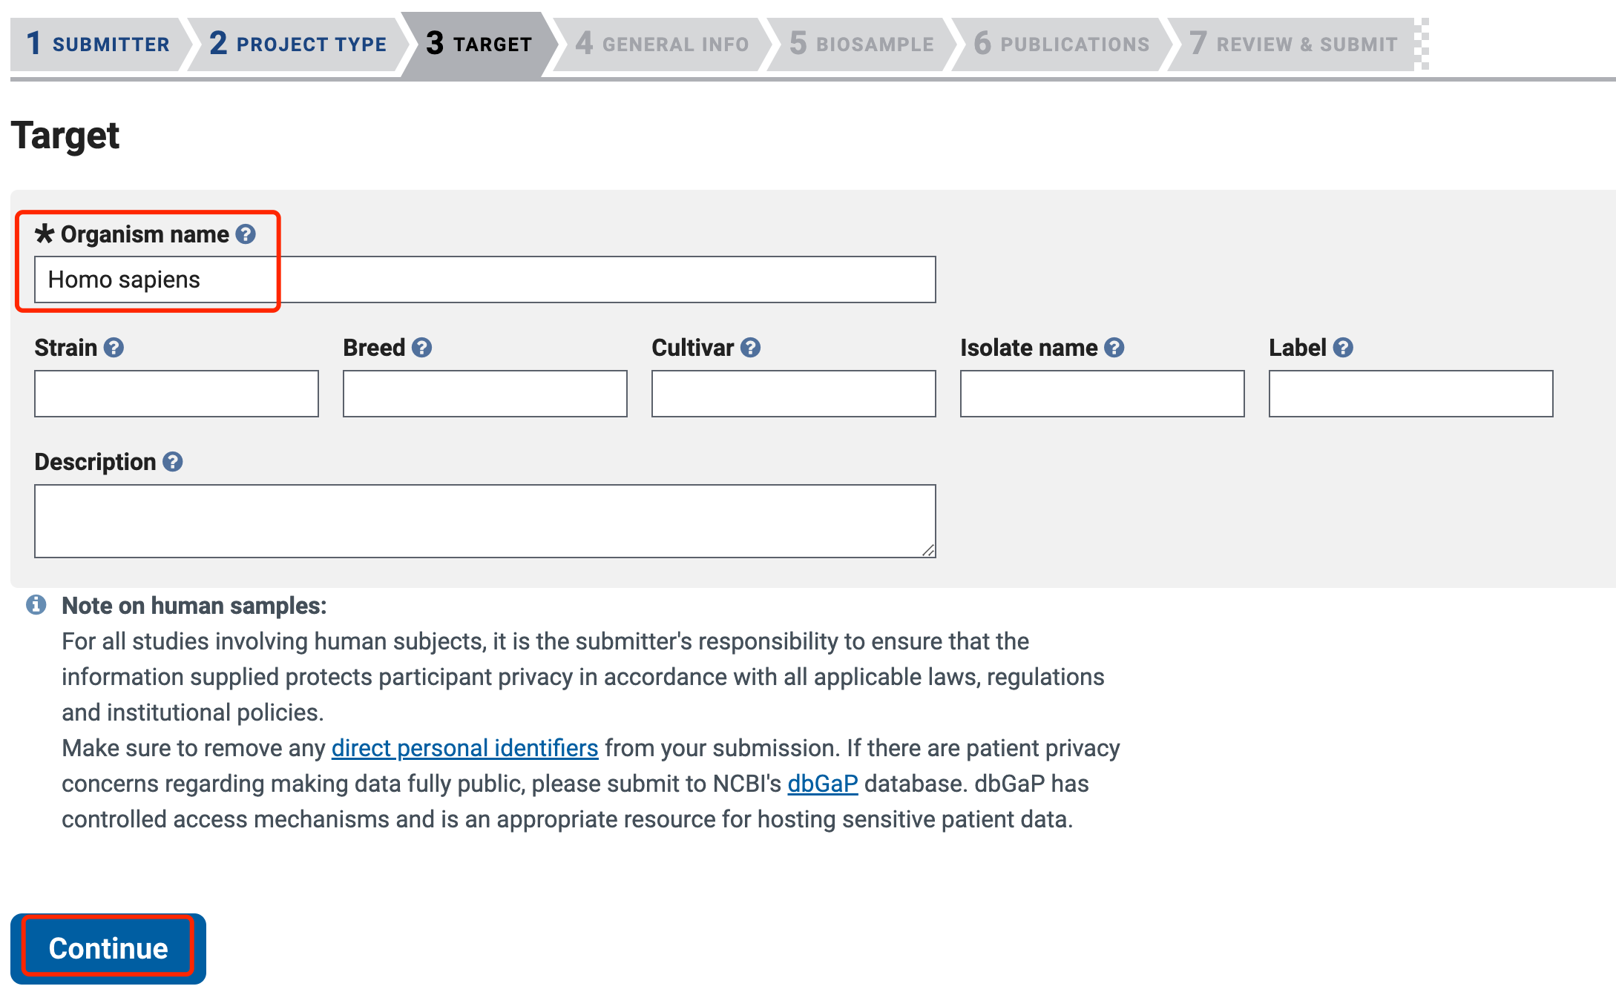Open the dbGaP database link
This screenshot has height=989, width=1616.
pyautogui.click(x=822, y=784)
